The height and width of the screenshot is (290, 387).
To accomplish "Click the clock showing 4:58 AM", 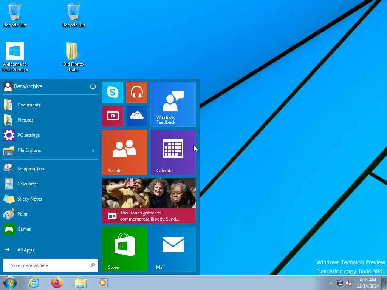I will [367, 283].
